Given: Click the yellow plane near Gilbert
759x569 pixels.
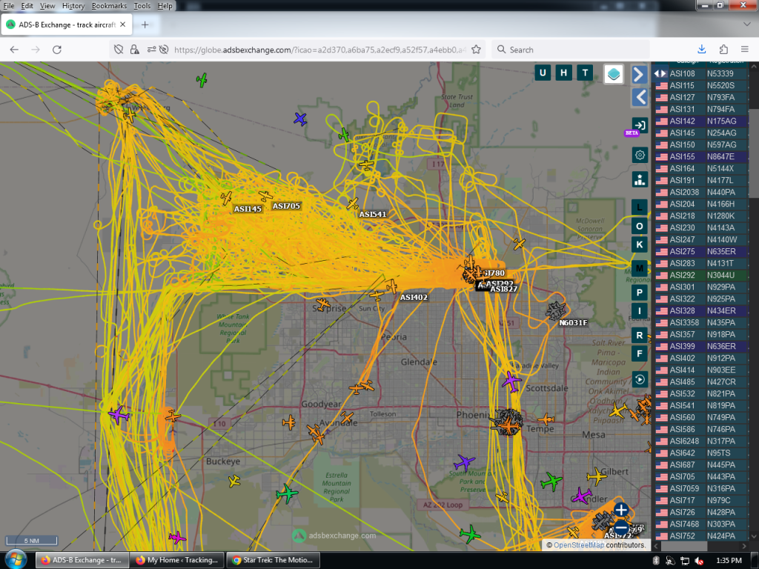Looking at the screenshot, I should tap(597, 476).
